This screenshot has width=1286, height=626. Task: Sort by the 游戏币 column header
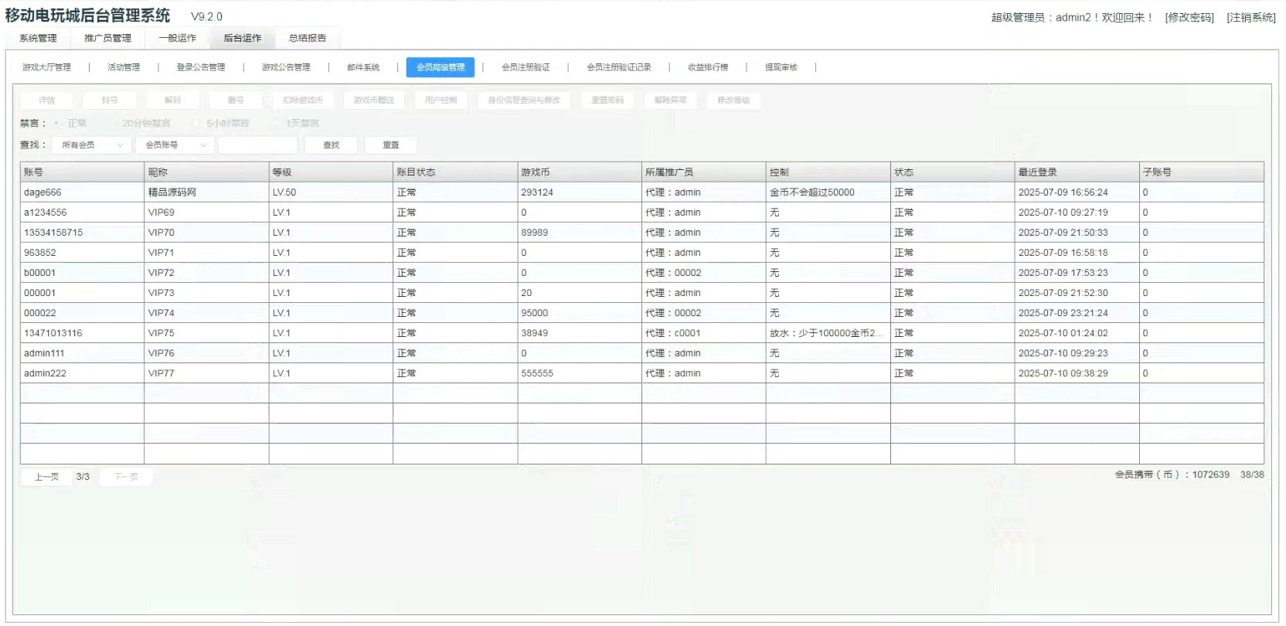click(x=535, y=172)
